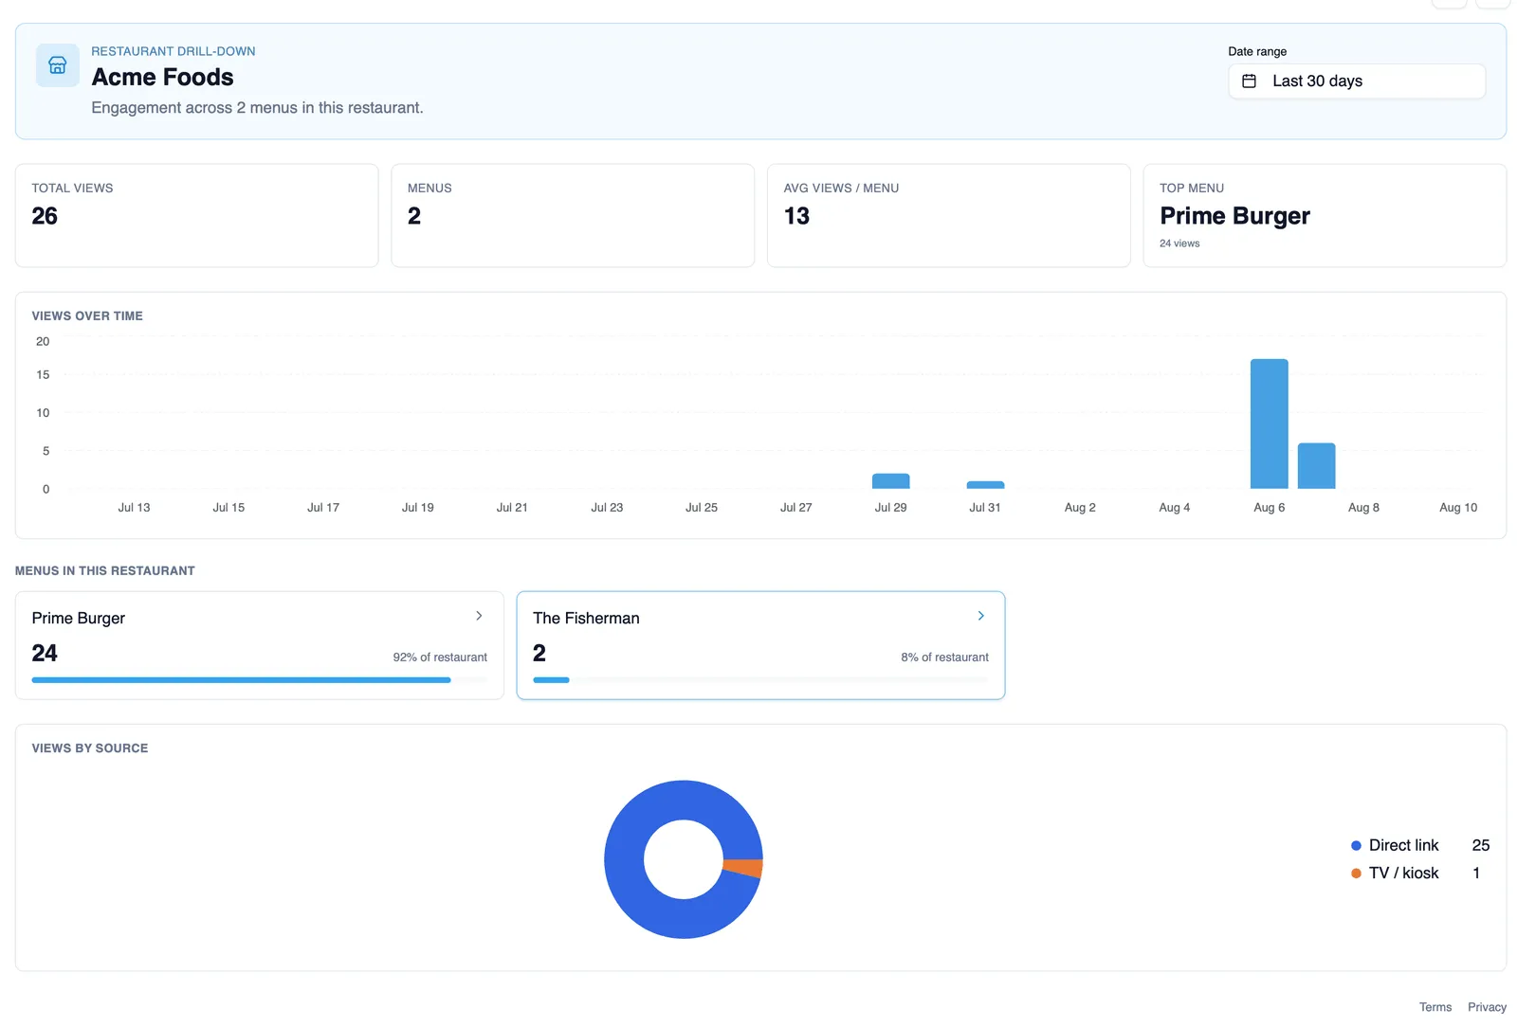Open the Last 30 days date range dropdown

(x=1357, y=81)
